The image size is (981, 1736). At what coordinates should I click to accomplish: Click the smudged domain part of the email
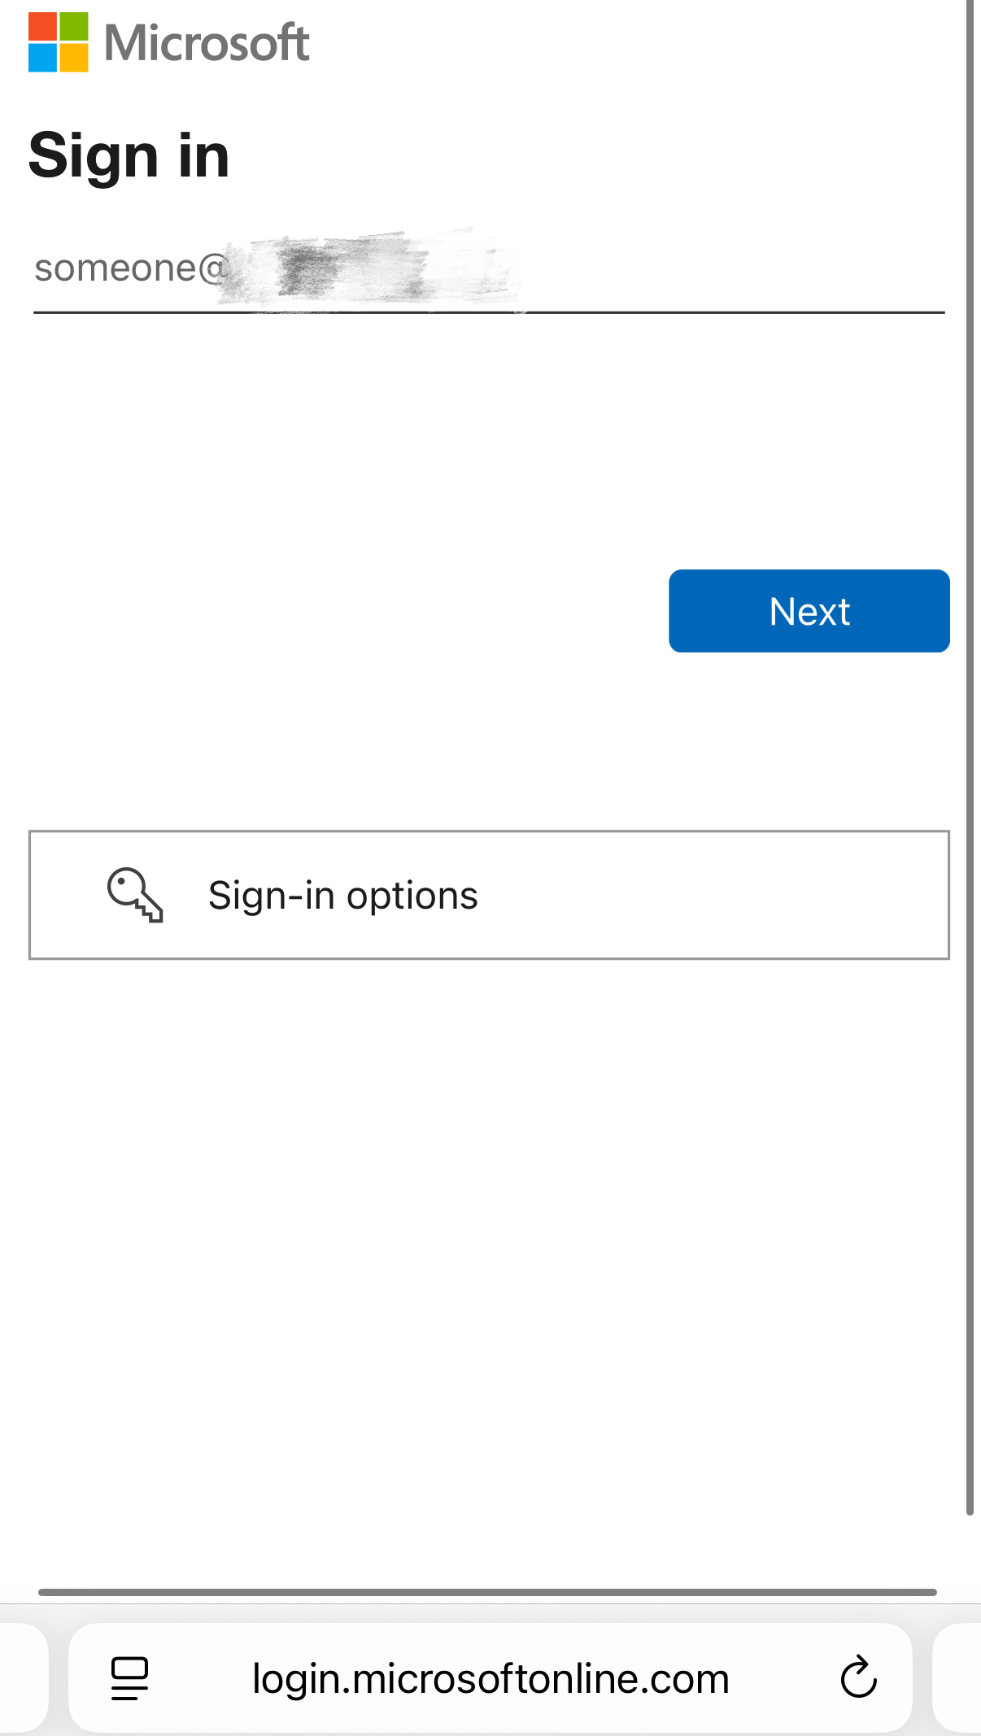(x=370, y=268)
